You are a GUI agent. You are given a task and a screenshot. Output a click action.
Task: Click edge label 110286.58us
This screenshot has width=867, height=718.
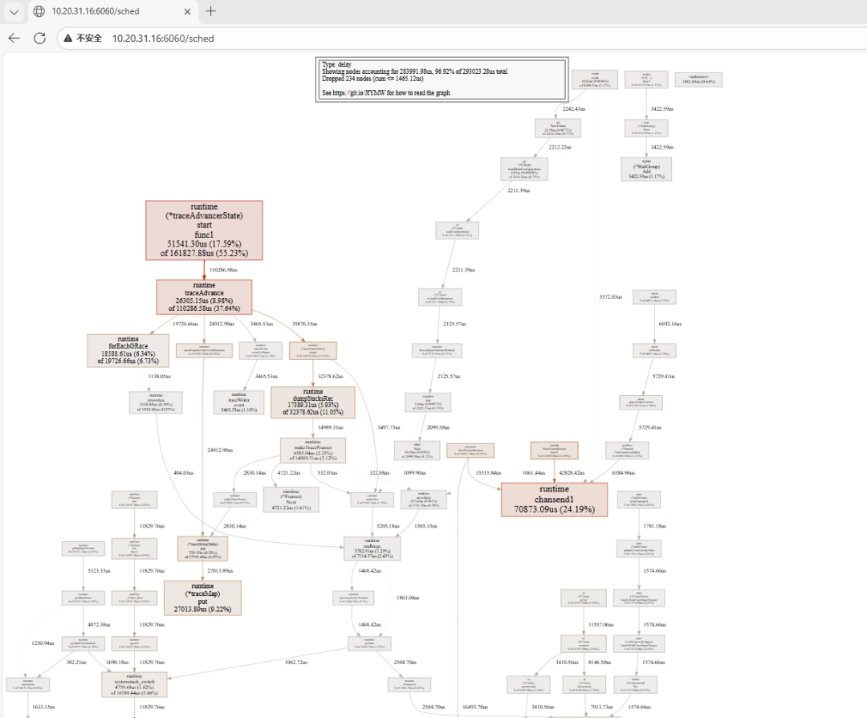point(223,270)
